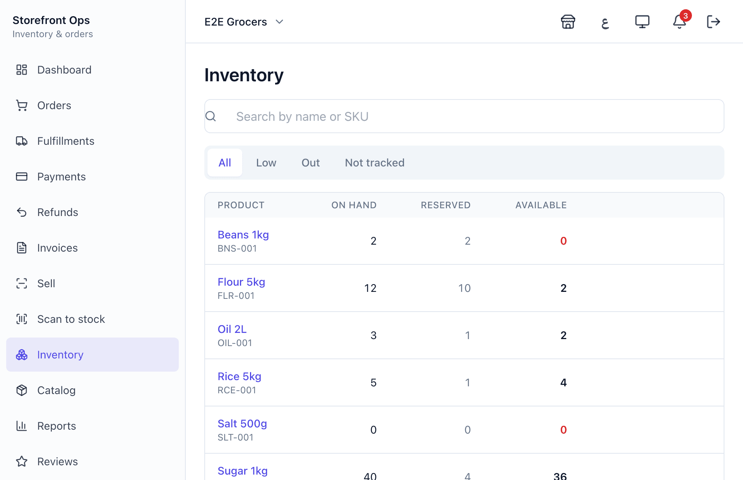Navigate to Dashboard in sidebar
743x480 pixels.
pyautogui.click(x=92, y=70)
